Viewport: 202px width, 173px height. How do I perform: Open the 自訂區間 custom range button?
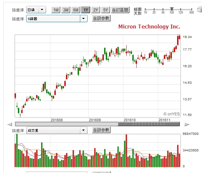120,10
